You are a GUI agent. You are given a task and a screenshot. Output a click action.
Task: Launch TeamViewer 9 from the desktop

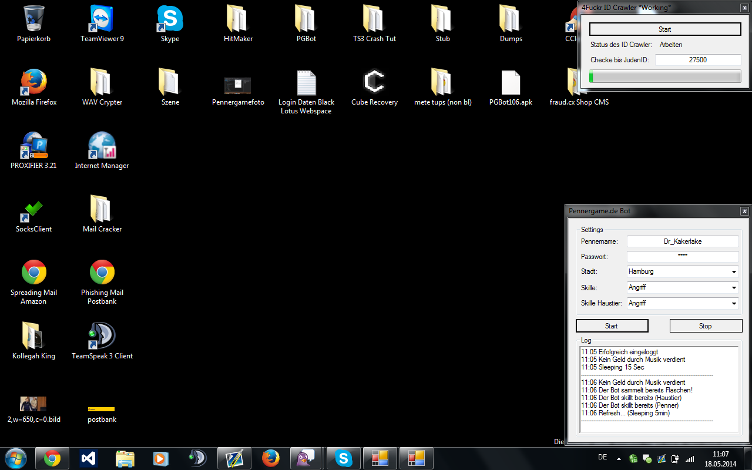coord(102,19)
